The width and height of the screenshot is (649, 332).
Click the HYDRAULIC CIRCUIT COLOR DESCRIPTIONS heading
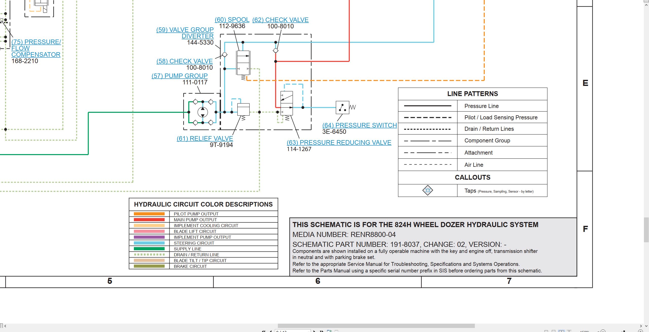tap(203, 204)
